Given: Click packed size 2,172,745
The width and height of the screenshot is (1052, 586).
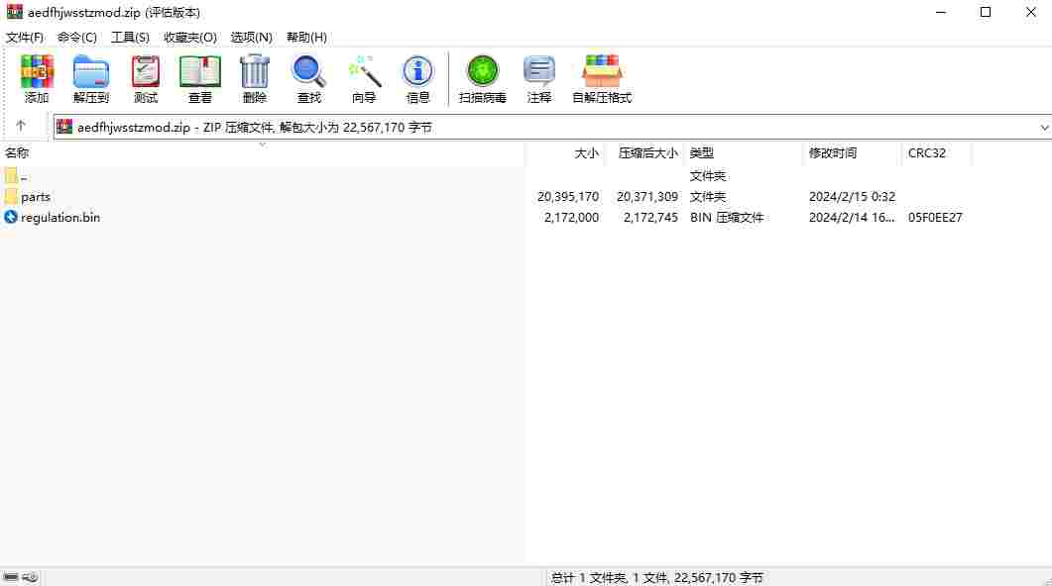Looking at the screenshot, I should point(650,217).
